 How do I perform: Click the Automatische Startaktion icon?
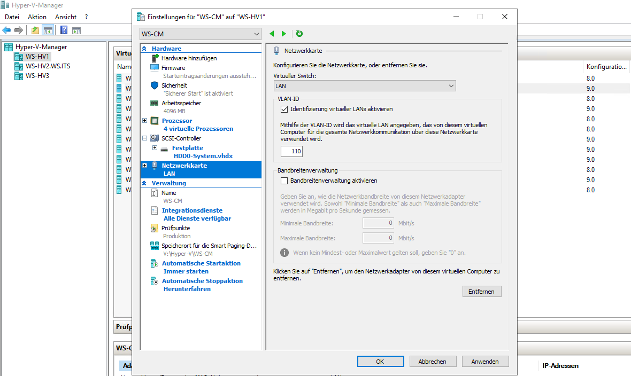click(155, 263)
